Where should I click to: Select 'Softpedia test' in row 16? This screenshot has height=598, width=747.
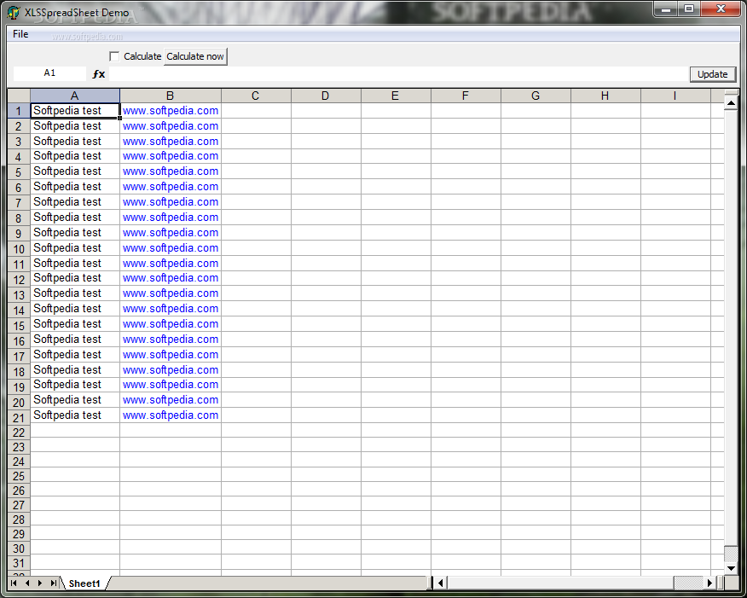point(75,340)
